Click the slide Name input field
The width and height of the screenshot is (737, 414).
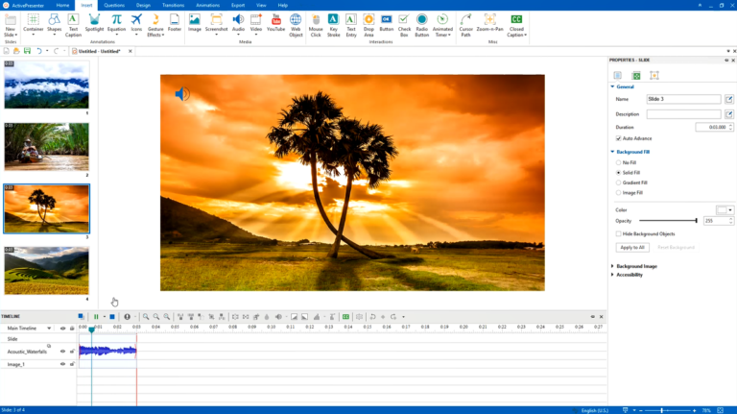683,99
